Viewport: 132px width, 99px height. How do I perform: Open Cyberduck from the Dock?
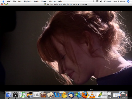point(64,95)
